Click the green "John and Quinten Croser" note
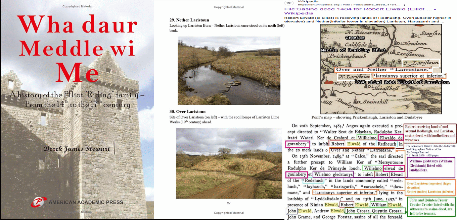Viewport: 457px width, 220px height. click(x=431, y=207)
